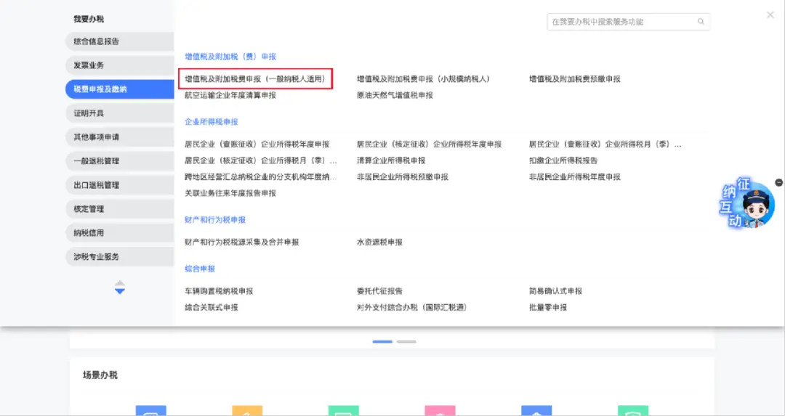785x416 pixels.
Task: Open 综合关联式申报
Action: tap(212, 308)
